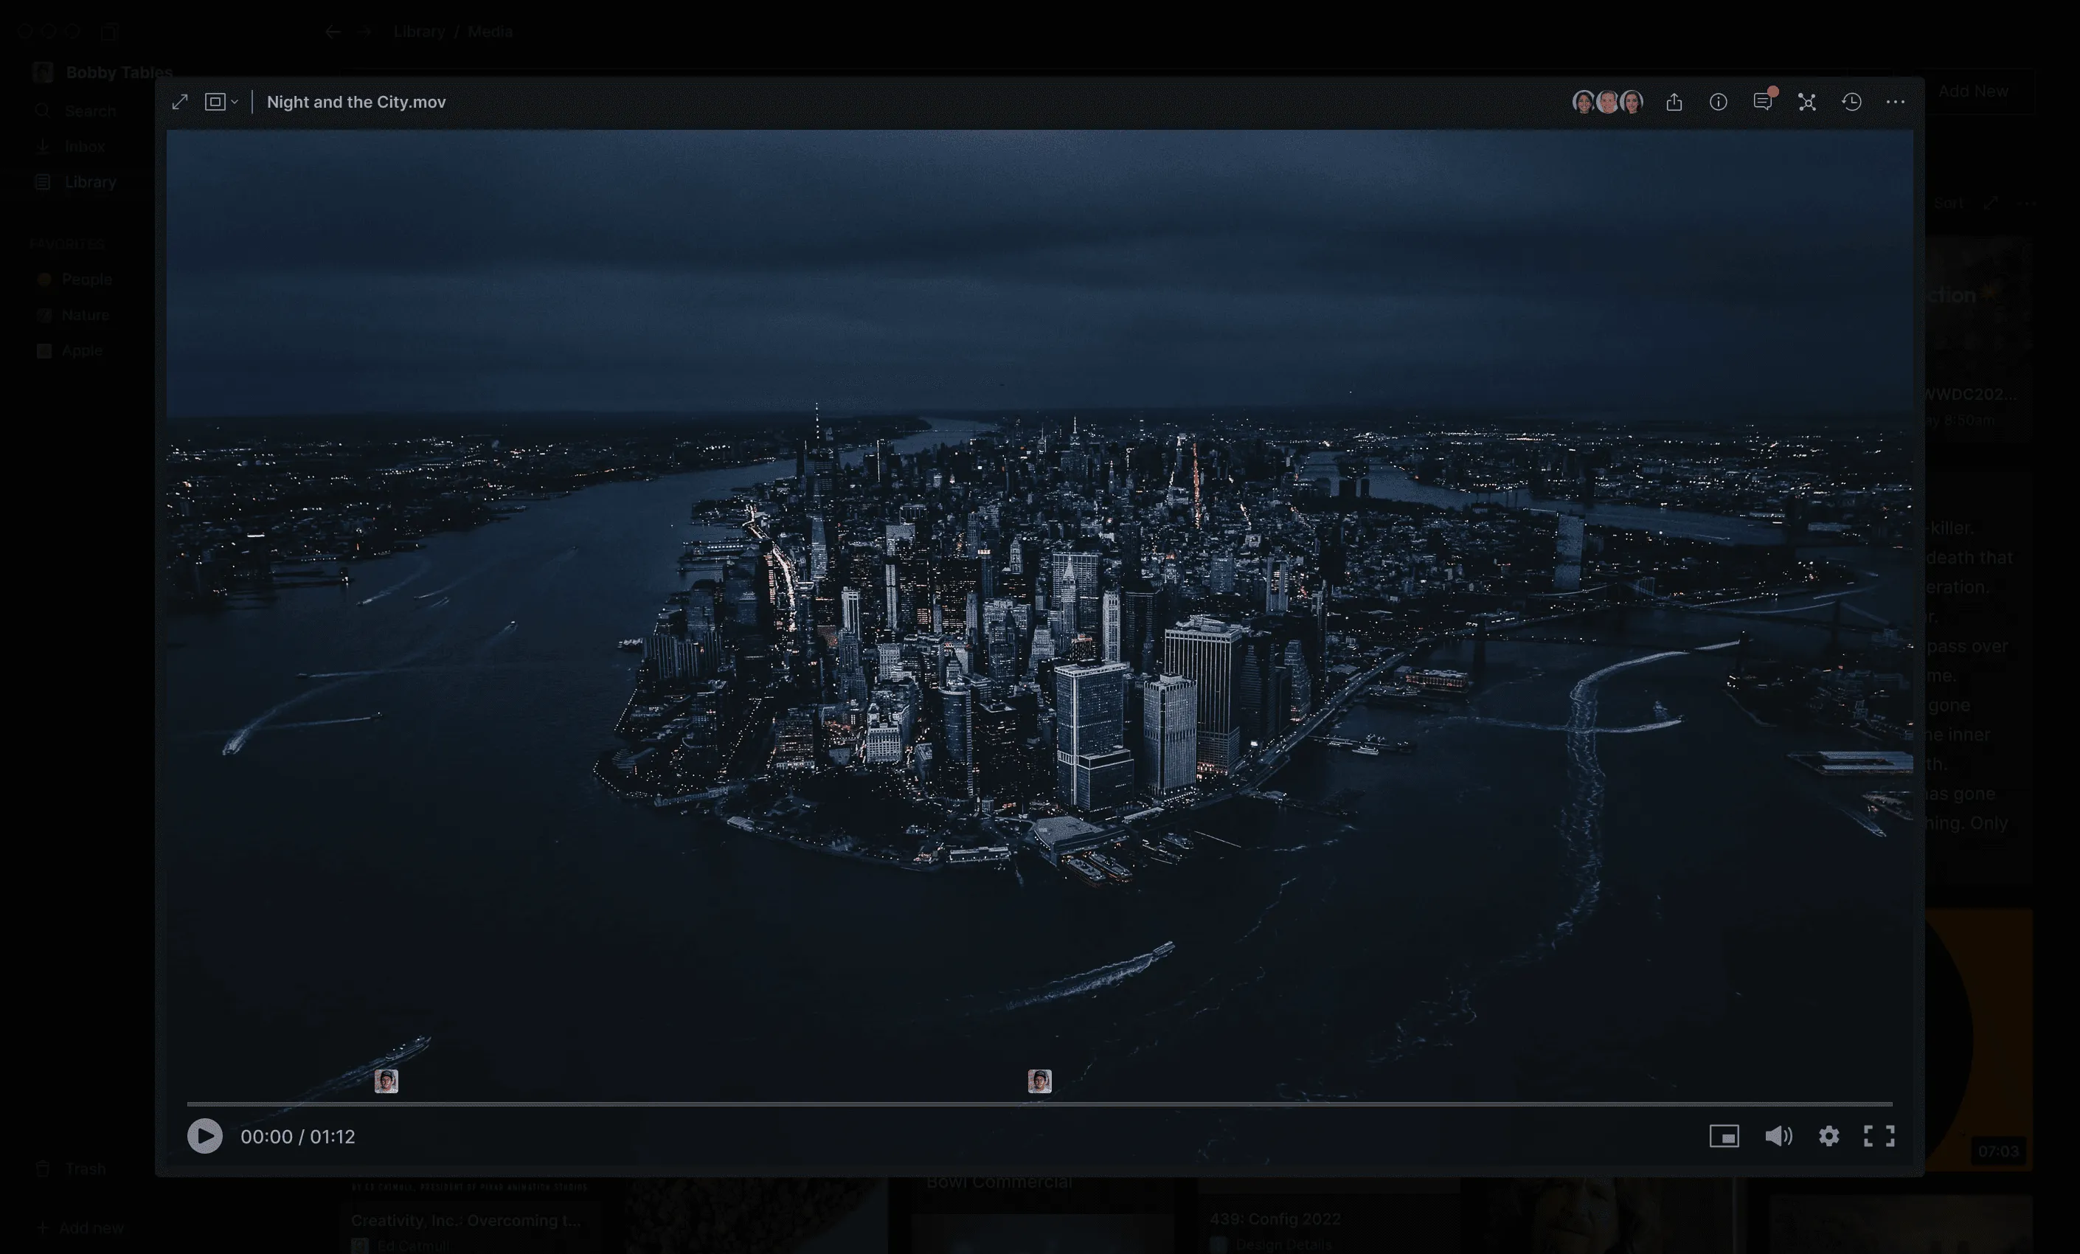The image size is (2080, 1254).
Task: Open Creativity, Inc. card in background
Action: [x=467, y=1220]
